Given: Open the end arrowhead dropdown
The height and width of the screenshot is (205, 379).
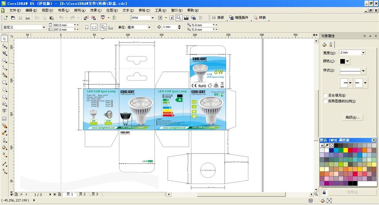Looking at the screenshot, I should (x=365, y=83).
